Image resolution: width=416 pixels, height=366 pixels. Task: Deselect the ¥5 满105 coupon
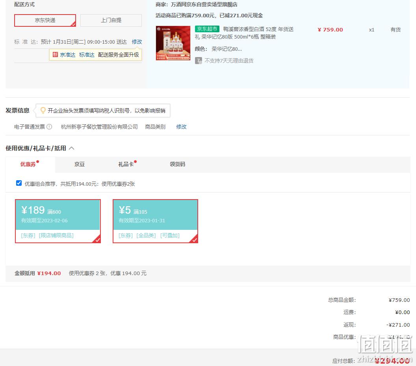click(x=156, y=221)
